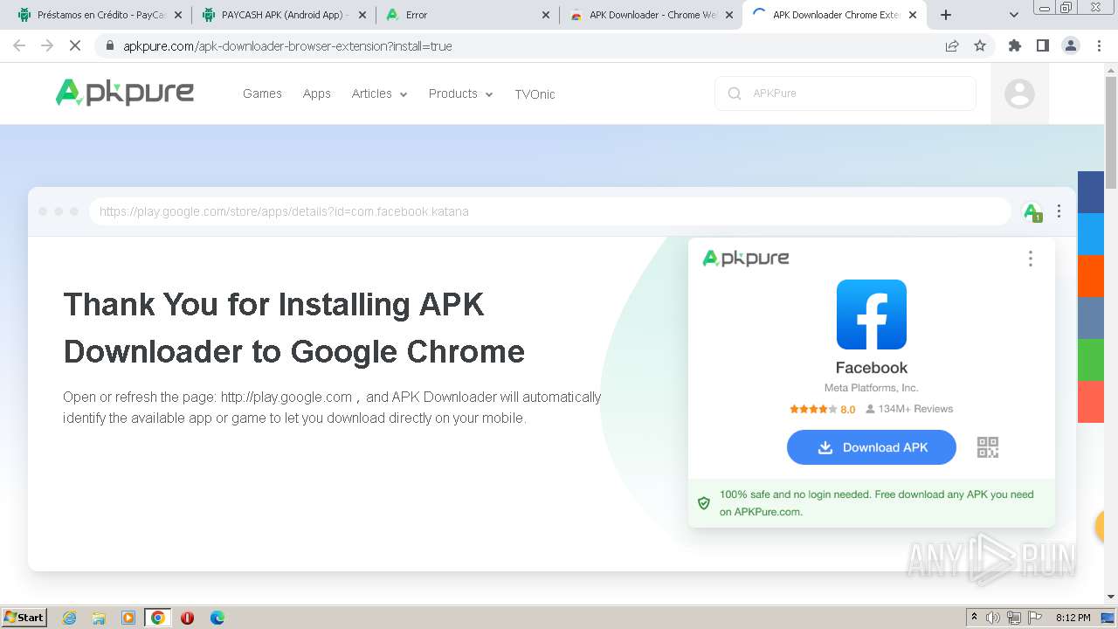Image resolution: width=1118 pixels, height=629 pixels.
Task: Click the search magnifier icon
Action: 735,93
